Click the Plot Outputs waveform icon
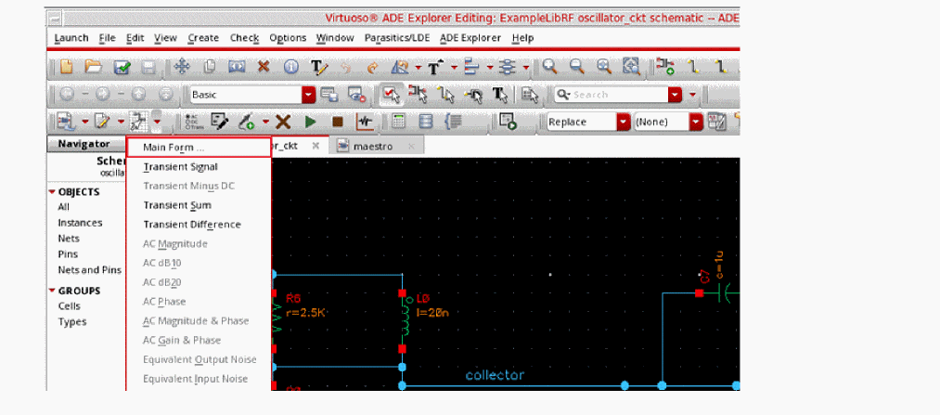 (x=364, y=122)
